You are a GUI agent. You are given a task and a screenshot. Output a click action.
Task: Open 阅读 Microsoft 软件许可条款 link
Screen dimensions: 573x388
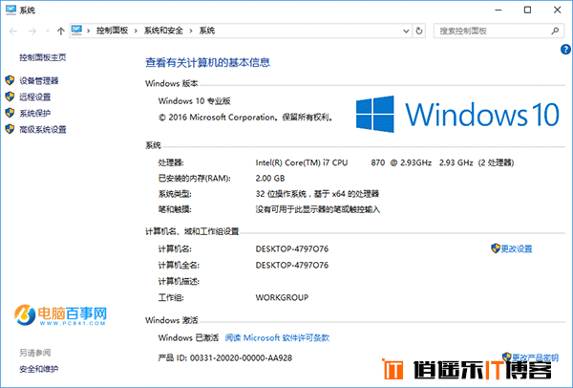pos(277,338)
